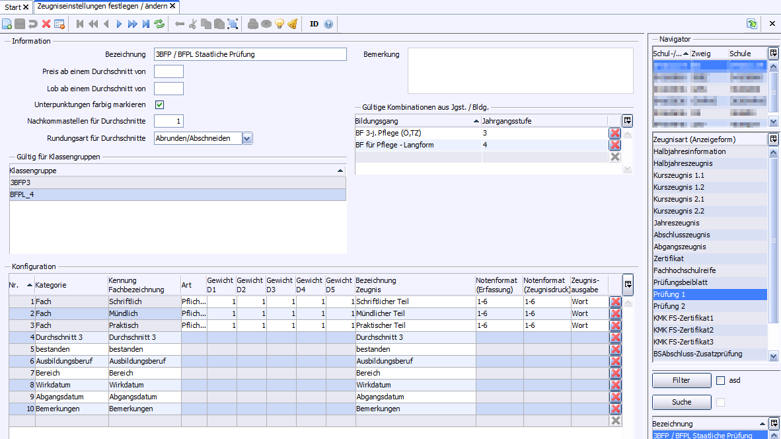Toggle Unterpunktungen farbig markieren checkbox
This screenshot has height=439, width=781.
click(159, 104)
